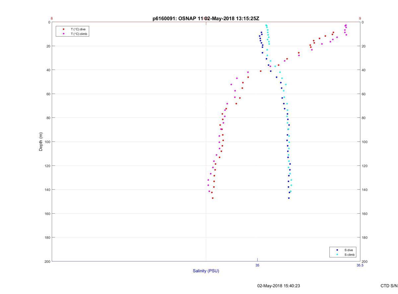Click the '160' tick on right depth axis
This screenshot has height=294, width=398.
(365, 214)
